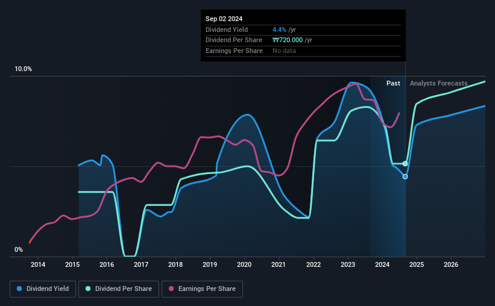Click the ₩720.000 dividend per share value
The image size is (495, 306).
[x=288, y=40]
